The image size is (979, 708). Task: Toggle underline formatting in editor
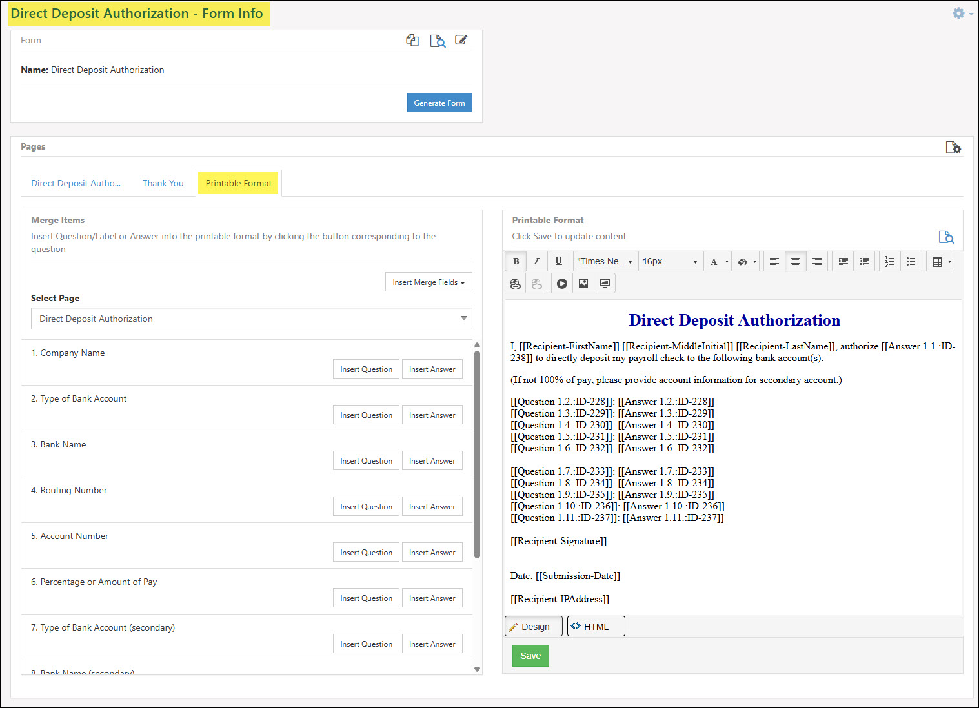click(558, 261)
